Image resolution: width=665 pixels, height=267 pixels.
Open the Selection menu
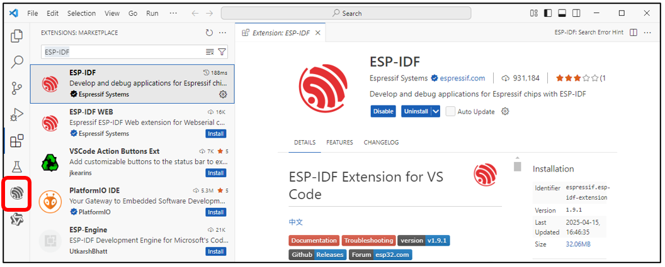pyautogui.click(x=82, y=13)
